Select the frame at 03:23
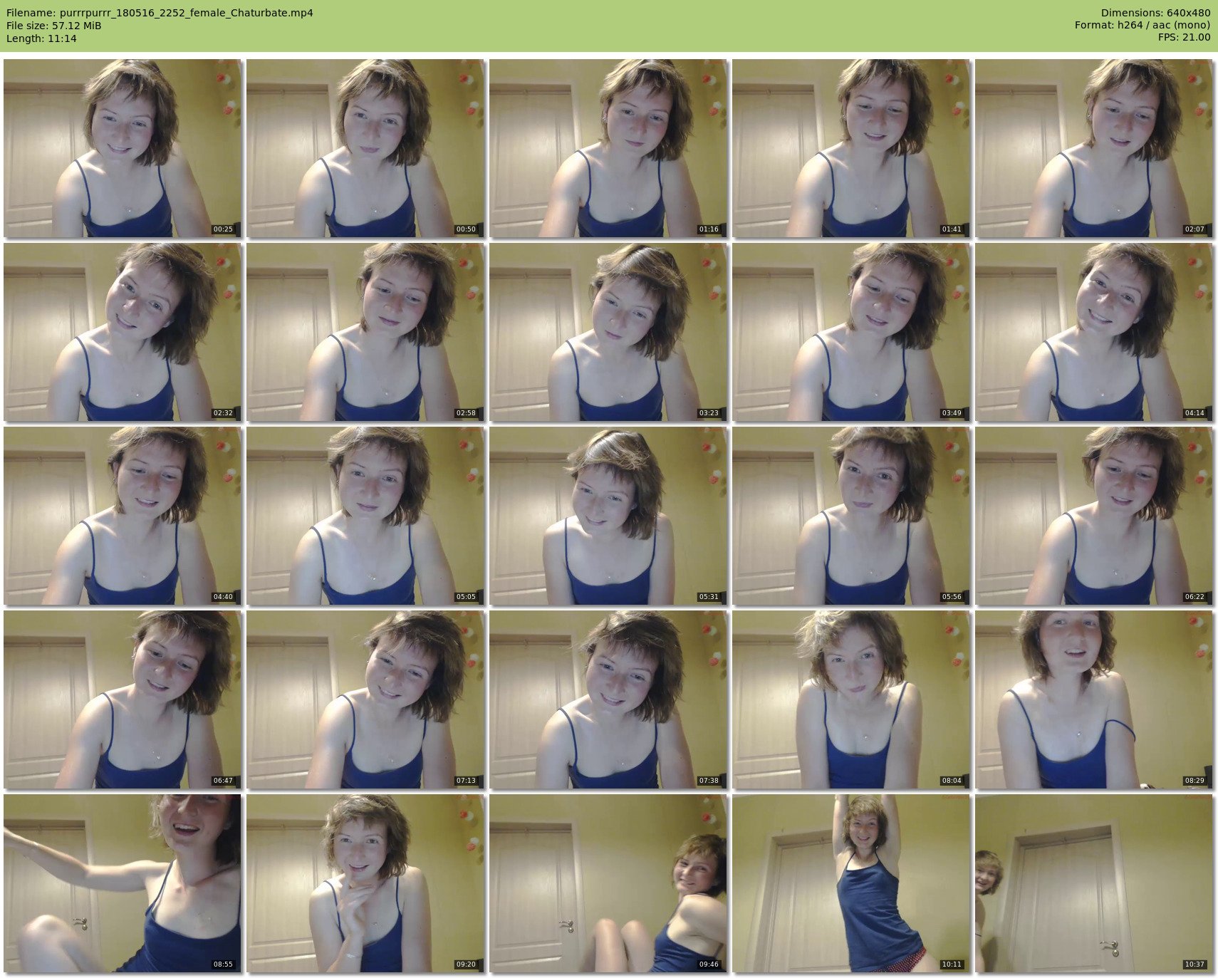Image resolution: width=1218 pixels, height=978 pixels. point(608,332)
